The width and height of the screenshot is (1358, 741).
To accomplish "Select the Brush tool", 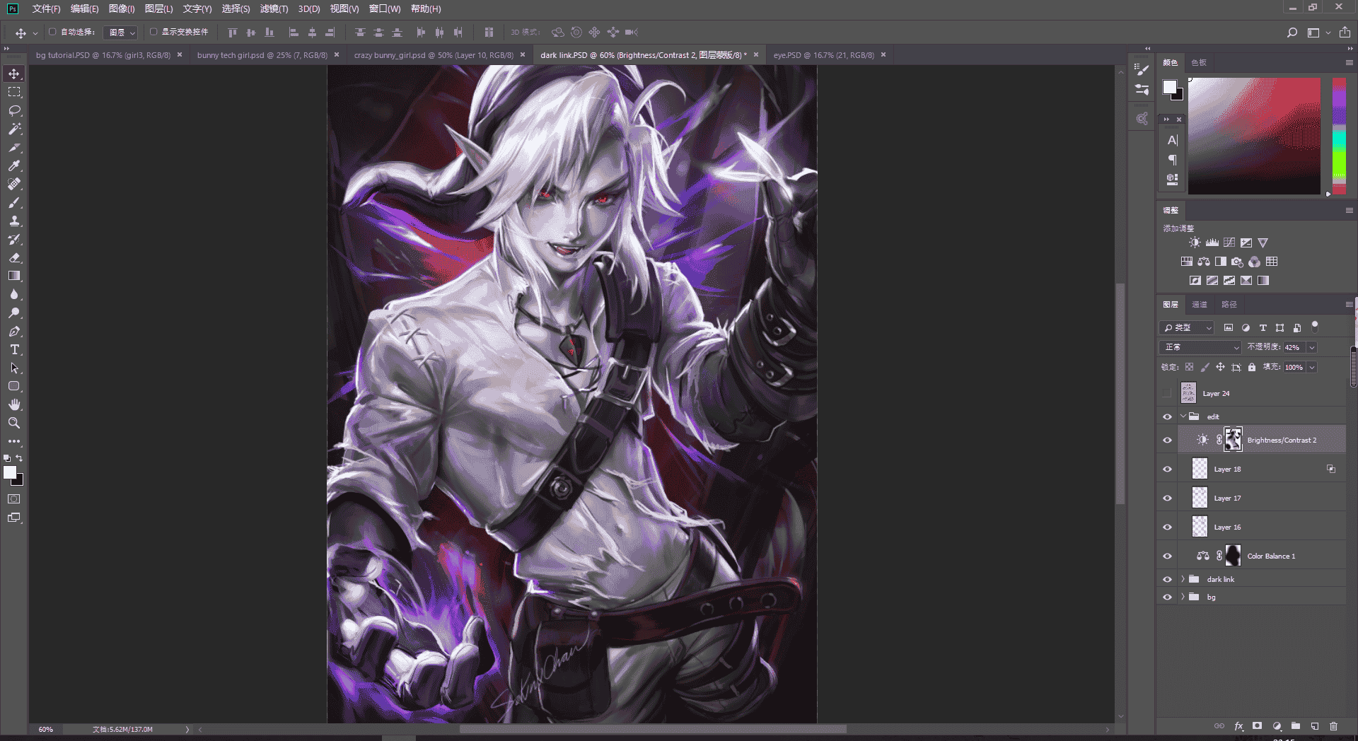I will pyautogui.click(x=14, y=203).
